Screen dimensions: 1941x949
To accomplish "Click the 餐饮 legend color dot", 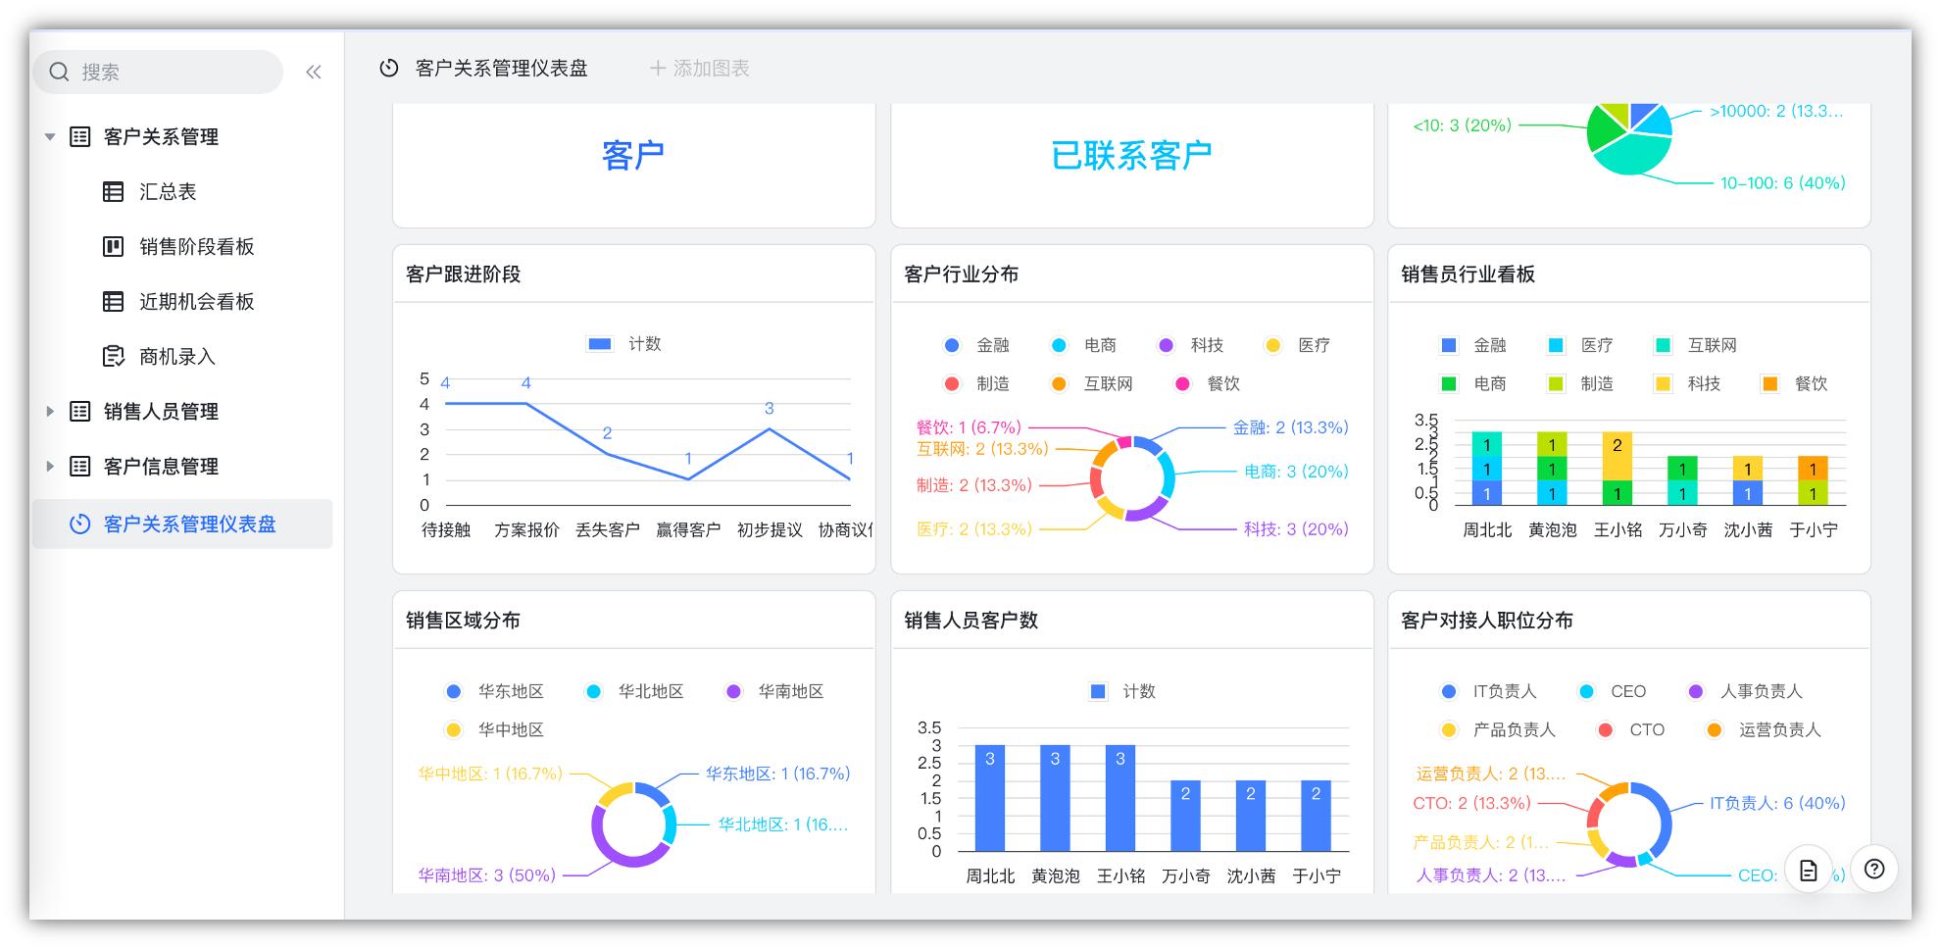I will click(x=1183, y=383).
